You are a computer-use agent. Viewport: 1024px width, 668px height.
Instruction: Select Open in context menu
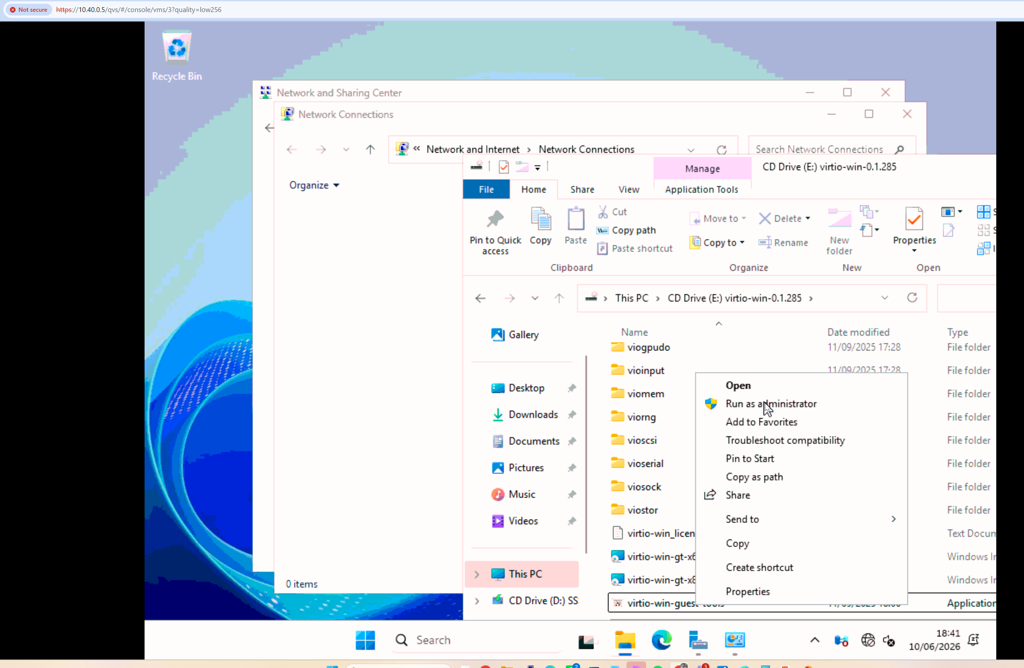pos(801,386)
